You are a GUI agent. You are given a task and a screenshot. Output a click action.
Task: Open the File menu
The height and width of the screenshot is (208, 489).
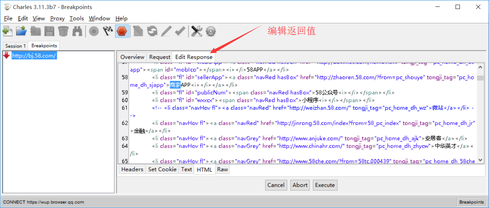pyautogui.click(x=8, y=18)
